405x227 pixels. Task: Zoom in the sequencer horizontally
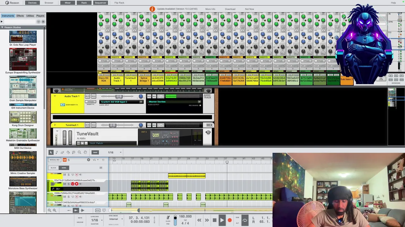(54, 210)
